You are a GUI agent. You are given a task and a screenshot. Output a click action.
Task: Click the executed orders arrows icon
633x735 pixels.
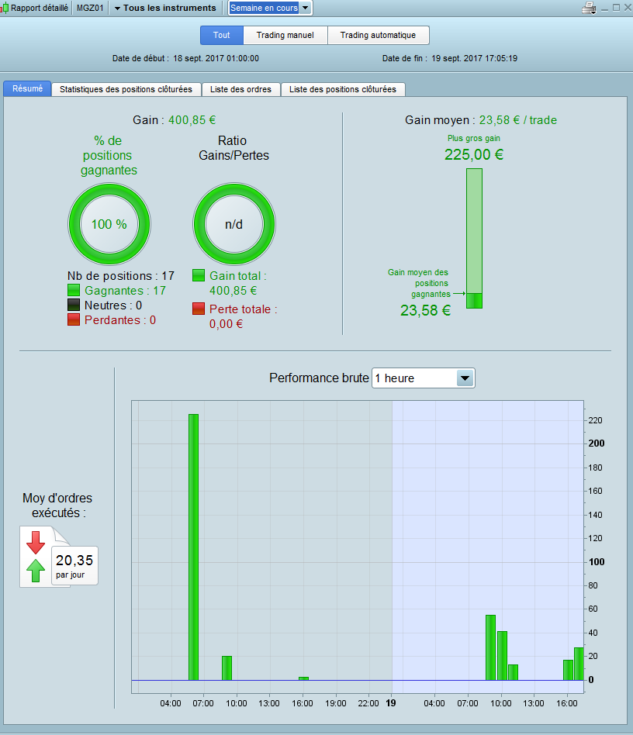pyautogui.click(x=36, y=557)
